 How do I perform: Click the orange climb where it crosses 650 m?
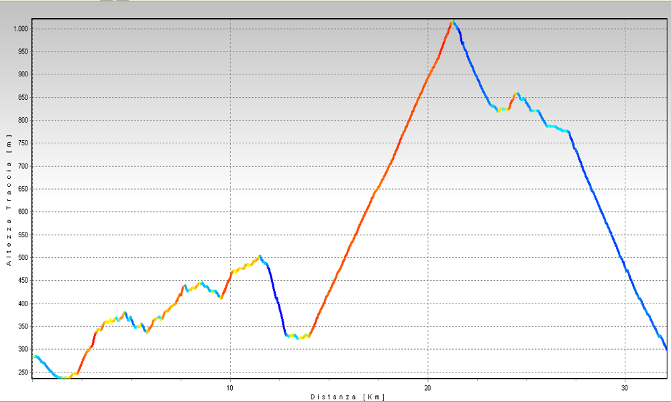(x=376, y=189)
